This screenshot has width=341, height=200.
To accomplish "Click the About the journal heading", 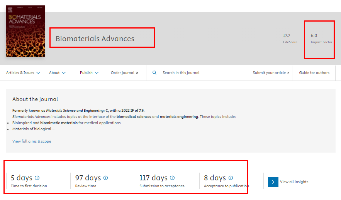I will tap(35, 99).
